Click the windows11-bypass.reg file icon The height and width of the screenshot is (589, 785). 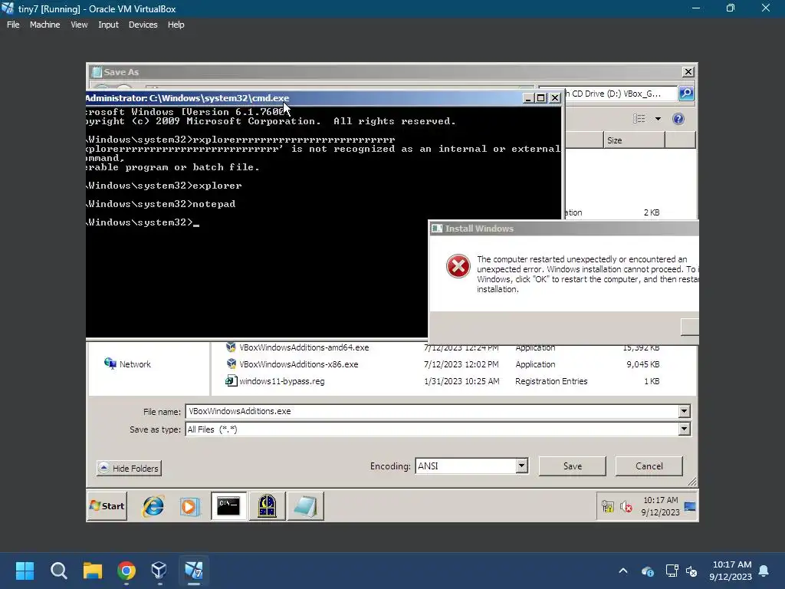click(x=231, y=380)
